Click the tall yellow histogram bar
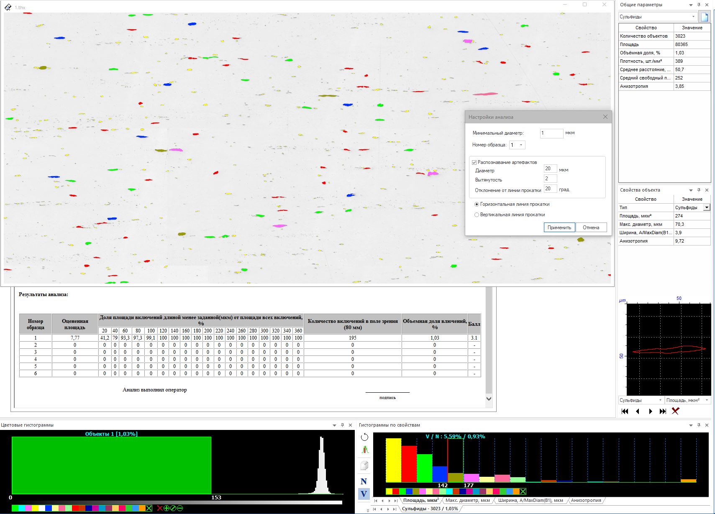This screenshot has width=715, height=514. point(393,460)
